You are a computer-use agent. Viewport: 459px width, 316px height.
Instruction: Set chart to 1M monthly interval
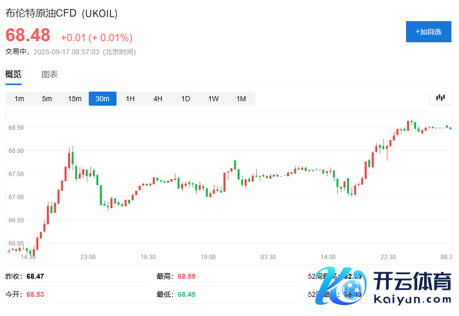pyautogui.click(x=241, y=99)
